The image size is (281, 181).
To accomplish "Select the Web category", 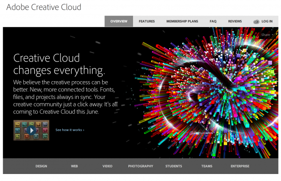I will click(74, 166).
